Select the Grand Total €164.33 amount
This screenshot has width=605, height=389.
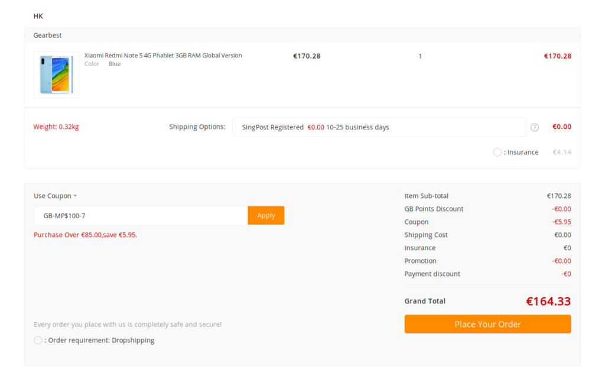click(548, 302)
